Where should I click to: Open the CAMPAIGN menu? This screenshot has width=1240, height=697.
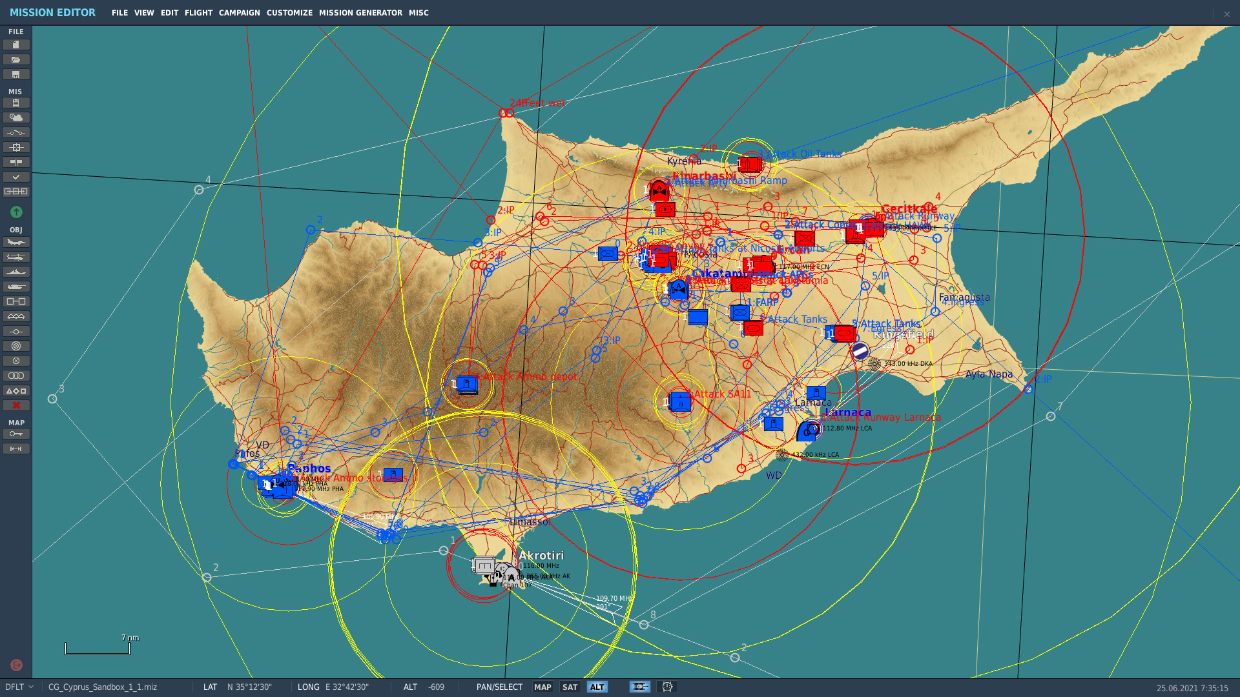239,13
